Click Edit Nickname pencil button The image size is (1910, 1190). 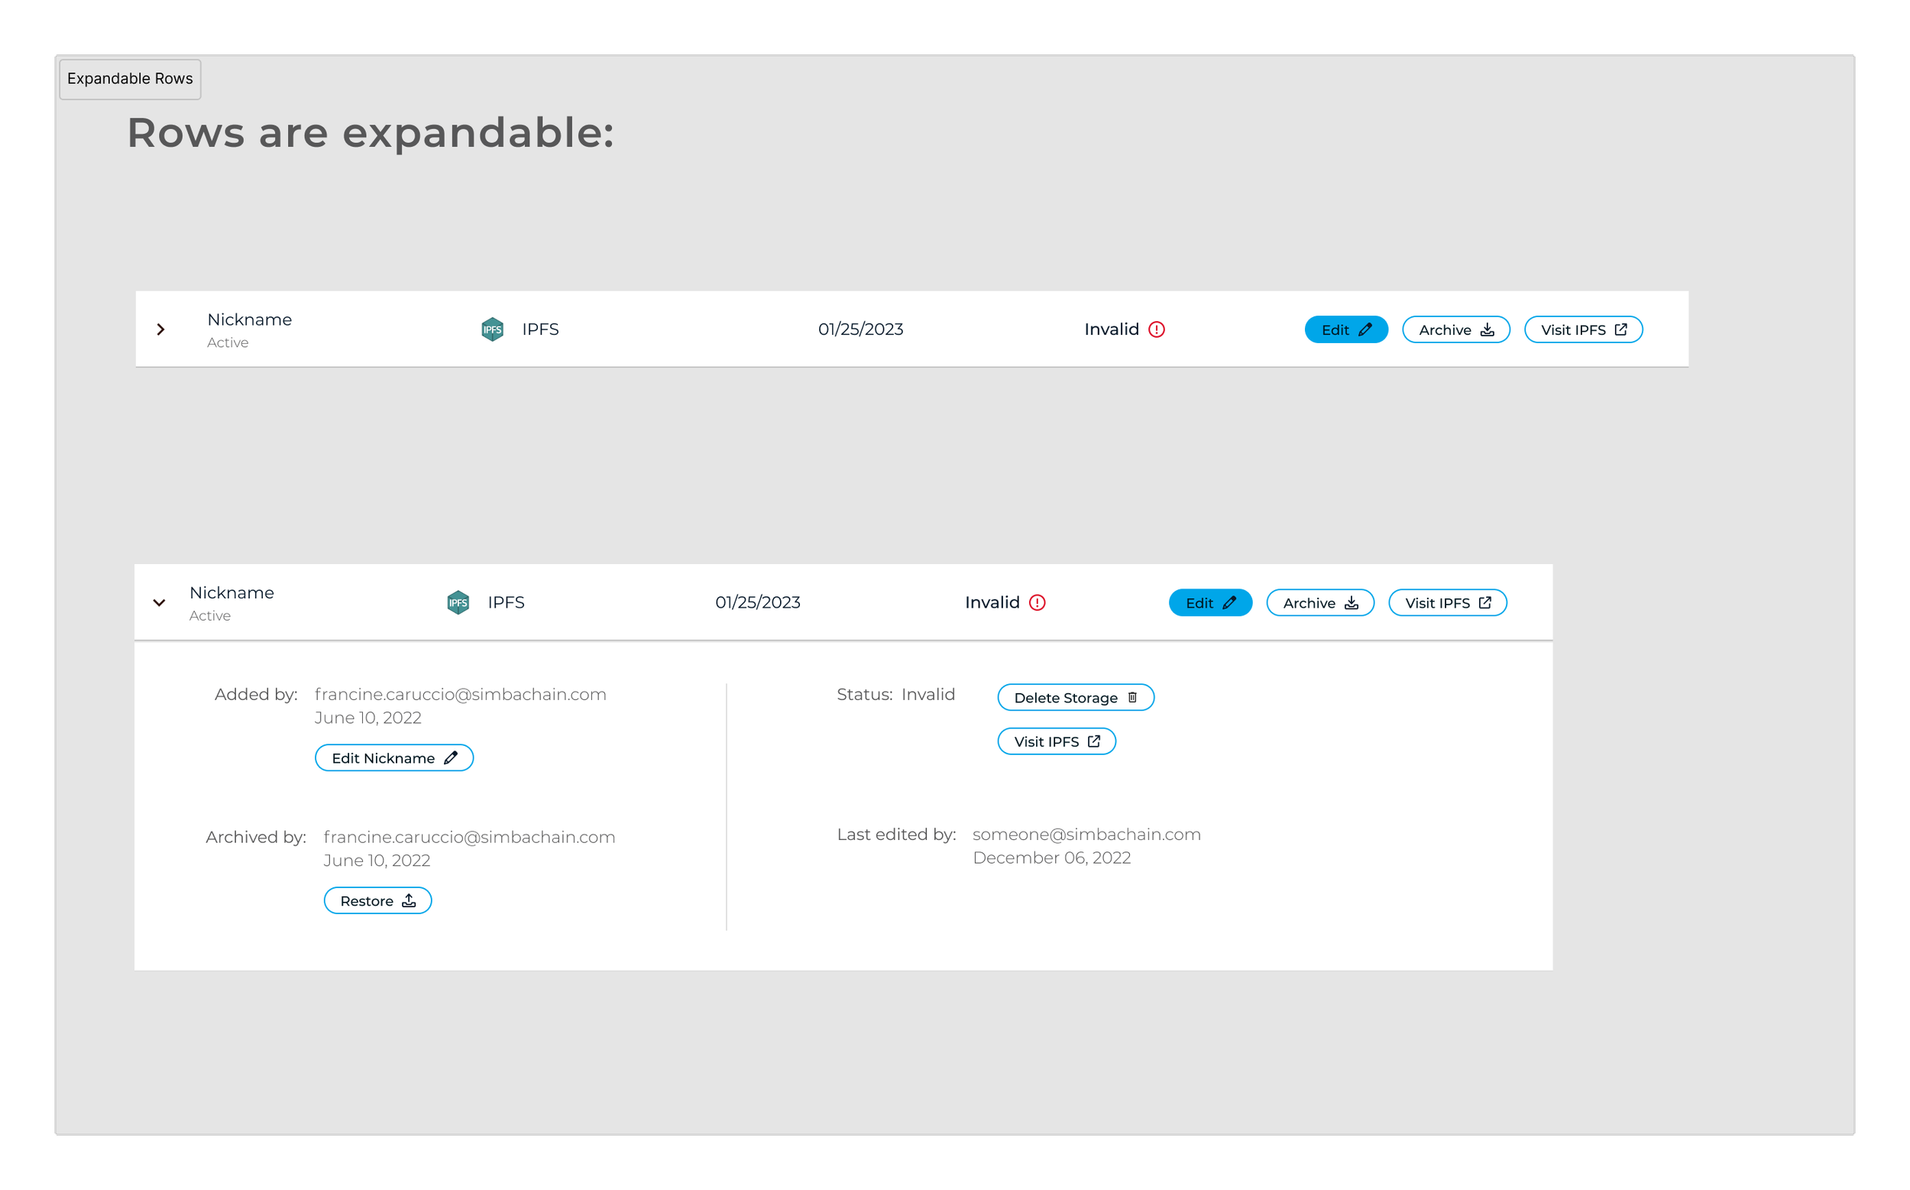coord(393,758)
